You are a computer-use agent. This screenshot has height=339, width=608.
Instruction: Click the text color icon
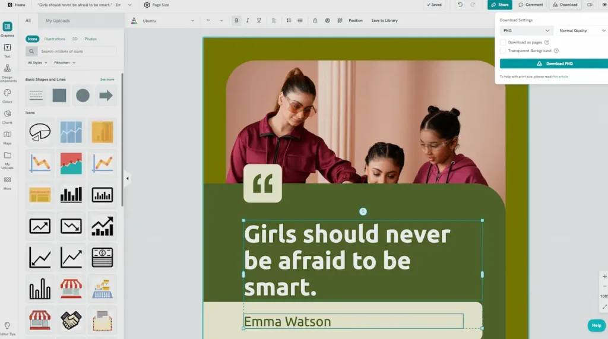pos(134,21)
